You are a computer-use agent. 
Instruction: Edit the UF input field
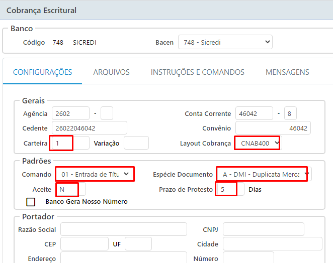tap(138, 244)
